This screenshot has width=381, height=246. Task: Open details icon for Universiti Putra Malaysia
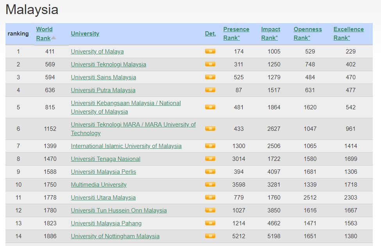coord(210,90)
